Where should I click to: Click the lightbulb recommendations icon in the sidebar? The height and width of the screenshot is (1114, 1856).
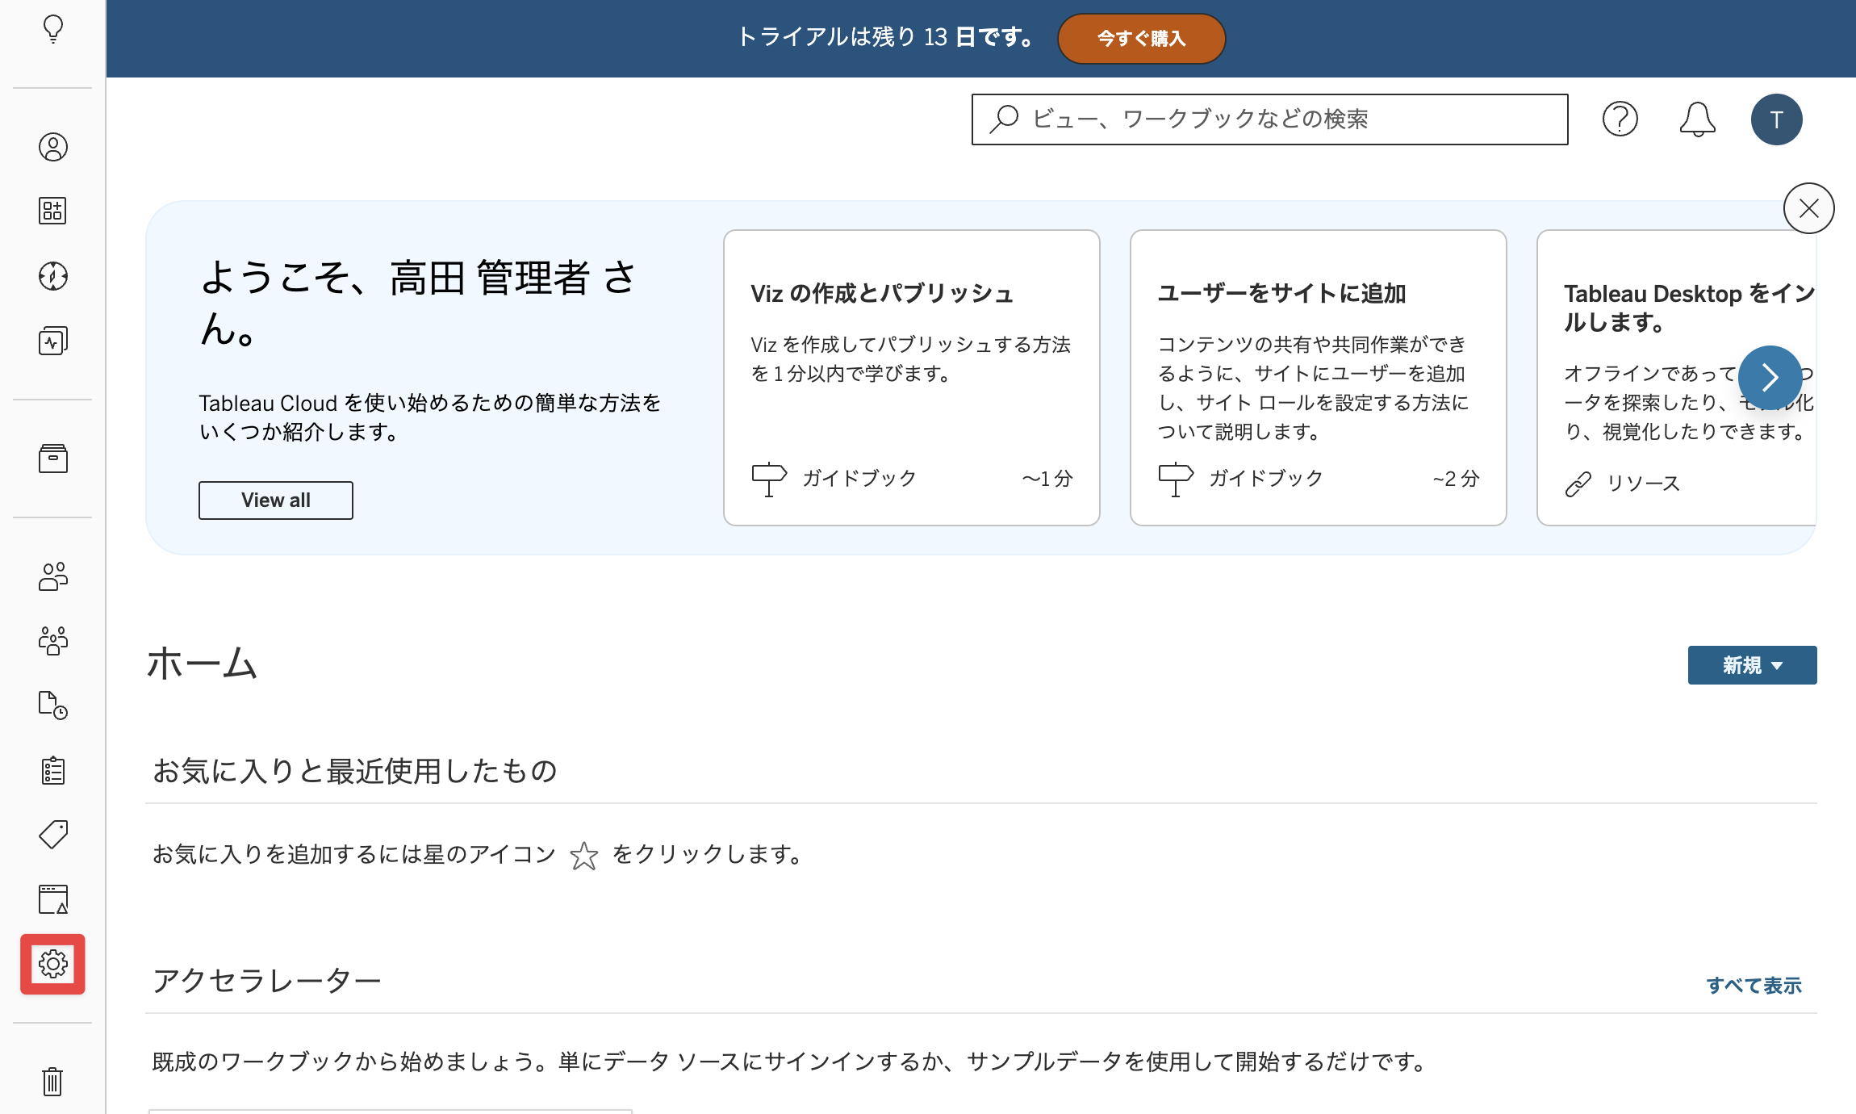pyautogui.click(x=53, y=29)
